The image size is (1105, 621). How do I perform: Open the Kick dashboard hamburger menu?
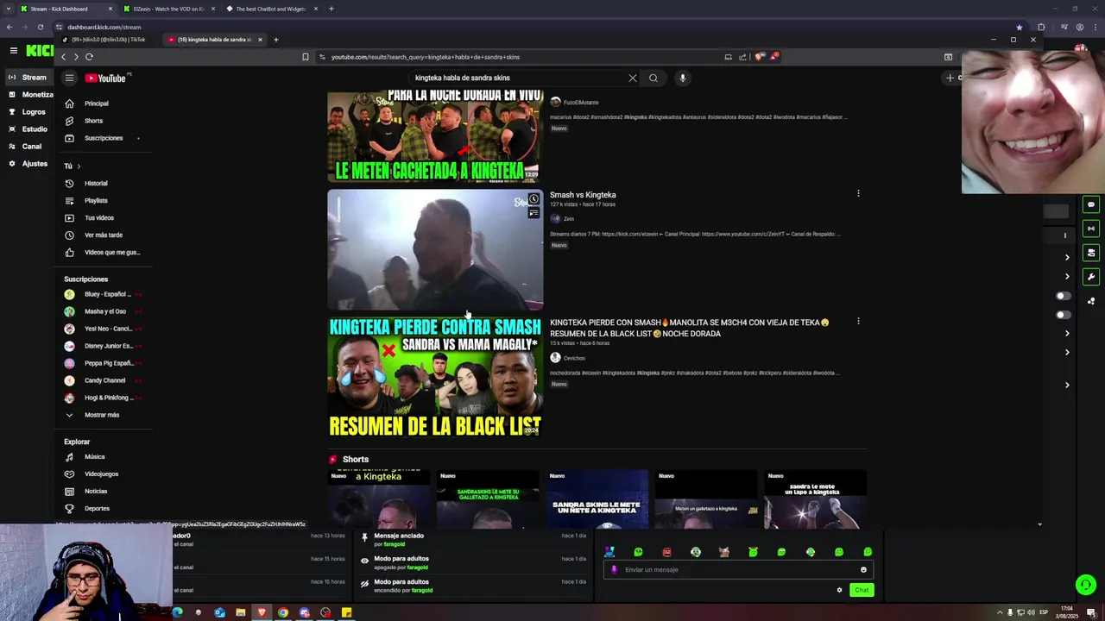click(13, 51)
